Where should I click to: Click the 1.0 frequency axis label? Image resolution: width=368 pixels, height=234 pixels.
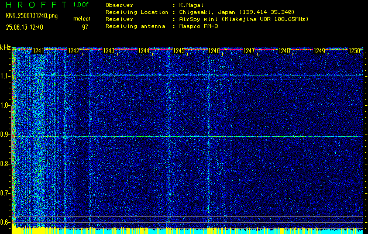(x=4, y=105)
